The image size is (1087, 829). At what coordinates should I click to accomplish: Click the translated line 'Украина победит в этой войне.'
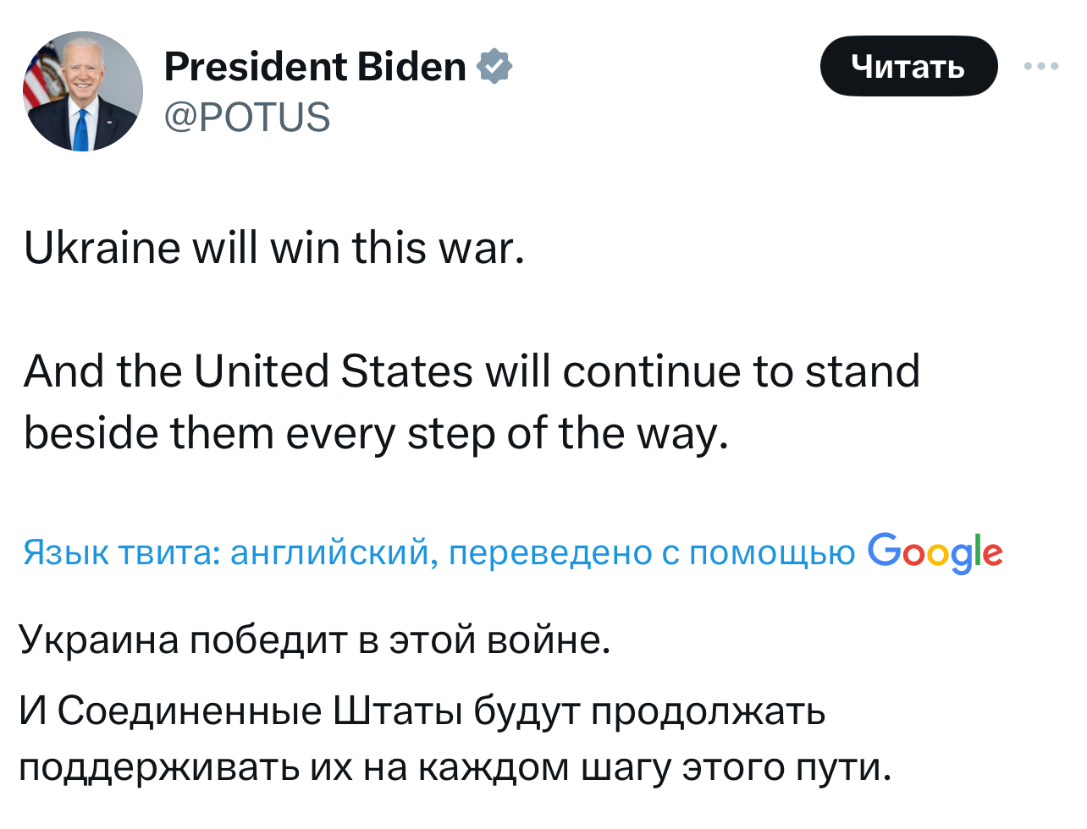(314, 640)
